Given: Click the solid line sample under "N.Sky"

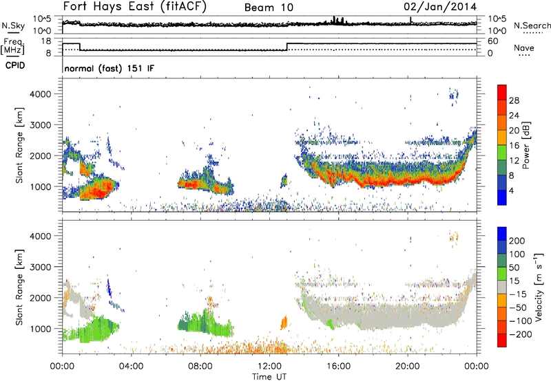Looking at the screenshot, I should [13, 33].
